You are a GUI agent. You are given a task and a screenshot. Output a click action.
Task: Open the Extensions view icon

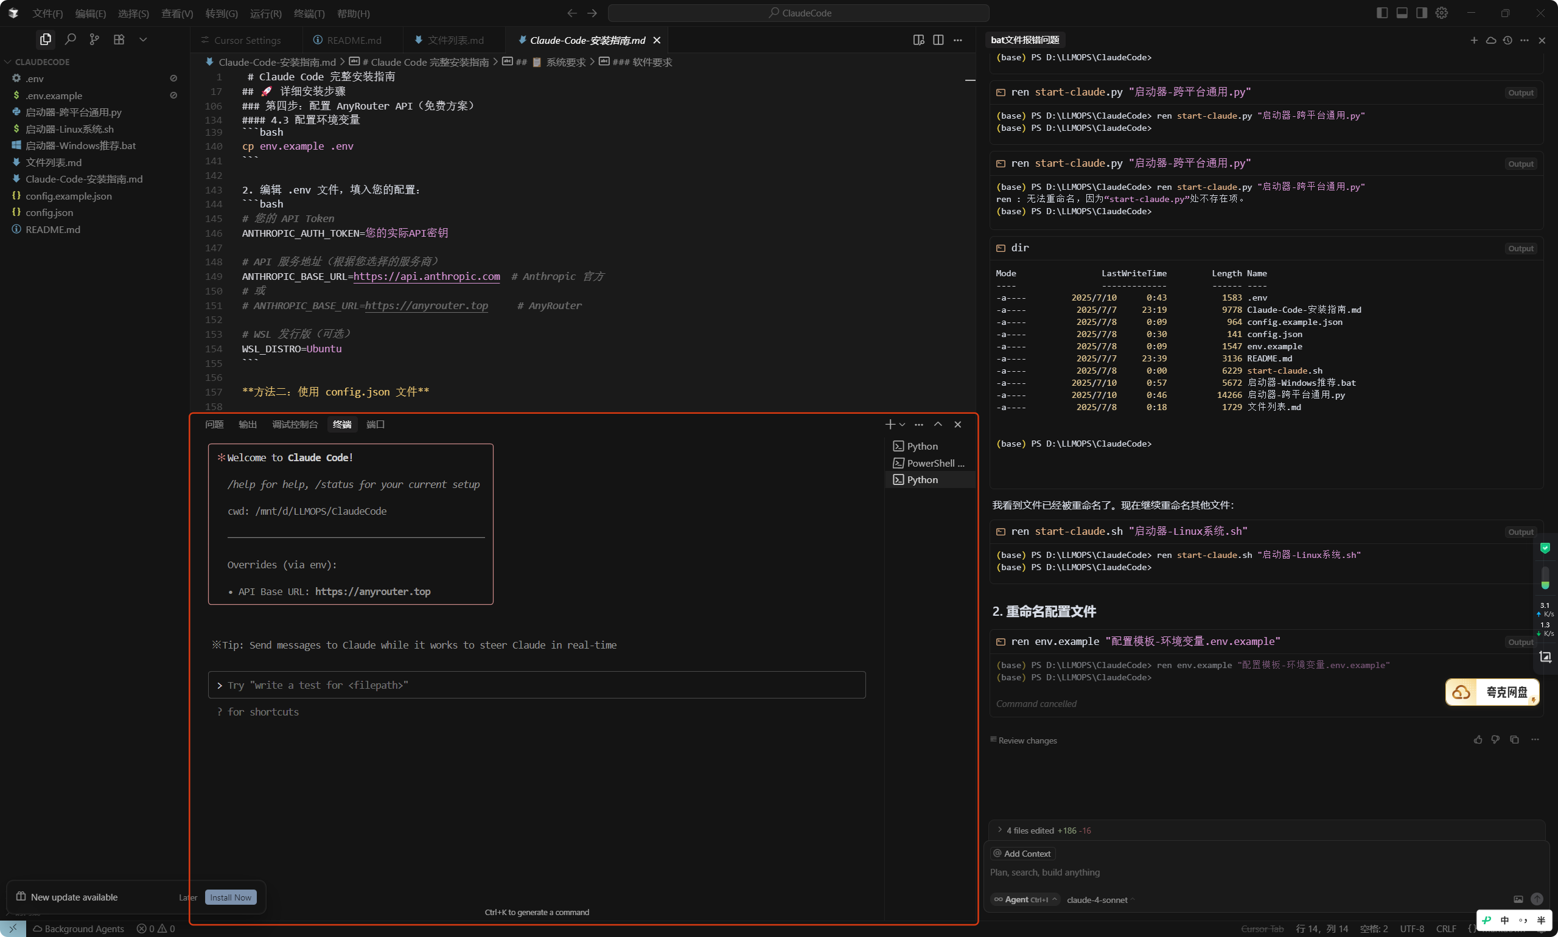pyautogui.click(x=119, y=39)
